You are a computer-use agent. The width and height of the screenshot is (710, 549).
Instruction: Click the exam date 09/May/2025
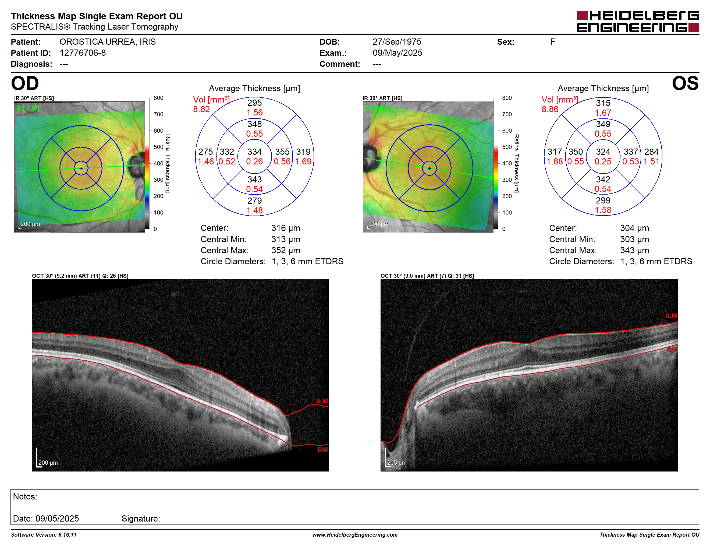(397, 53)
